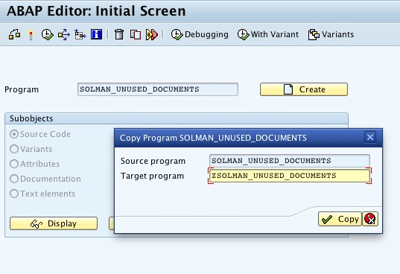Select the Documentation radio button
This screenshot has height=274, width=400.
(14, 179)
